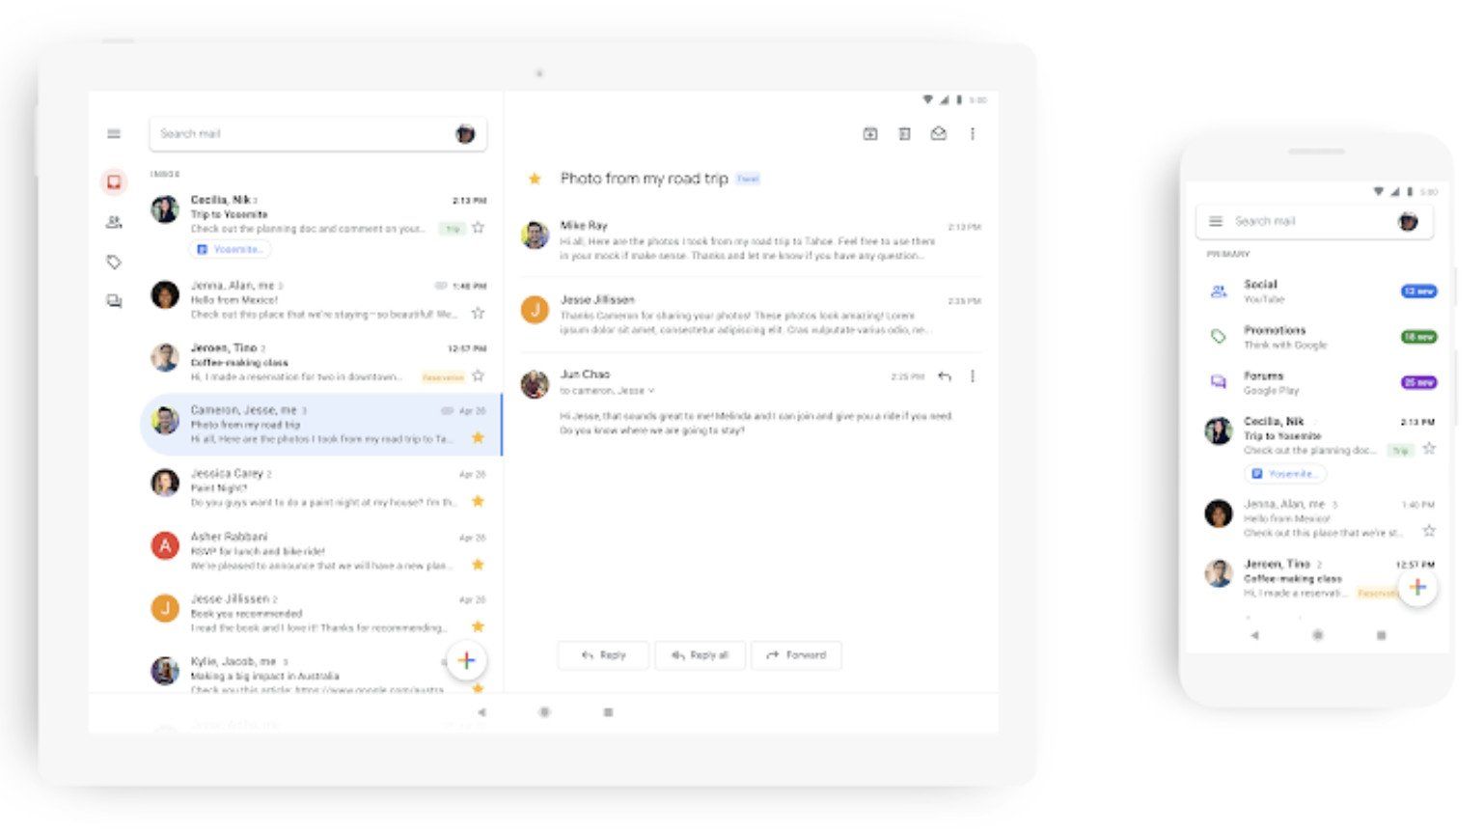Viewport: 1484px width, 832px height.
Task: Unstar the Jessica Carey Paint Night email
Action: (x=478, y=501)
